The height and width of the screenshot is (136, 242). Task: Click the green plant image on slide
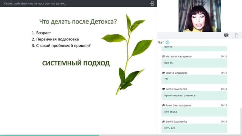pyautogui.click(x=127, y=54)
